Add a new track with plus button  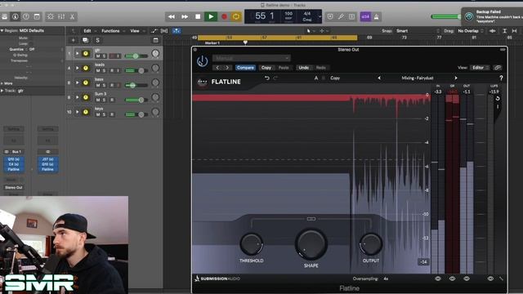coord(73,40)
